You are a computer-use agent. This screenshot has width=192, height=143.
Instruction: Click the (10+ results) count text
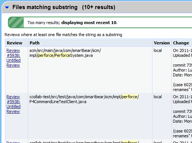click(99, 7)
